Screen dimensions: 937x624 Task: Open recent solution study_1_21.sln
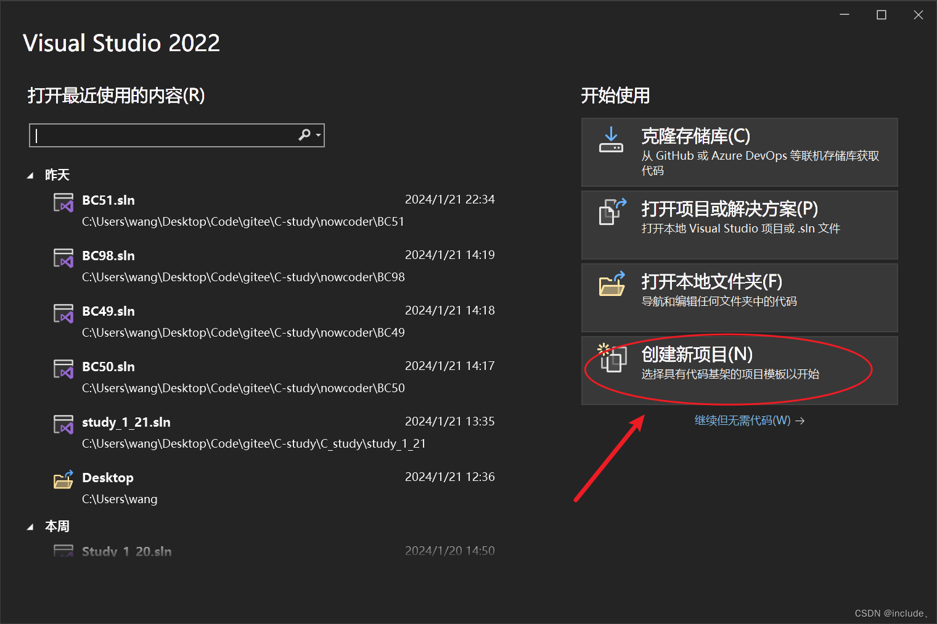coord(274,432)
